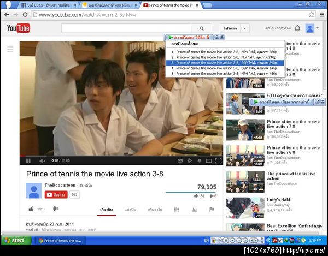Image resolution: width=328 pixels, height=256 pixels.
Task: Click the download video button dropdown
Action: [189, 37]
